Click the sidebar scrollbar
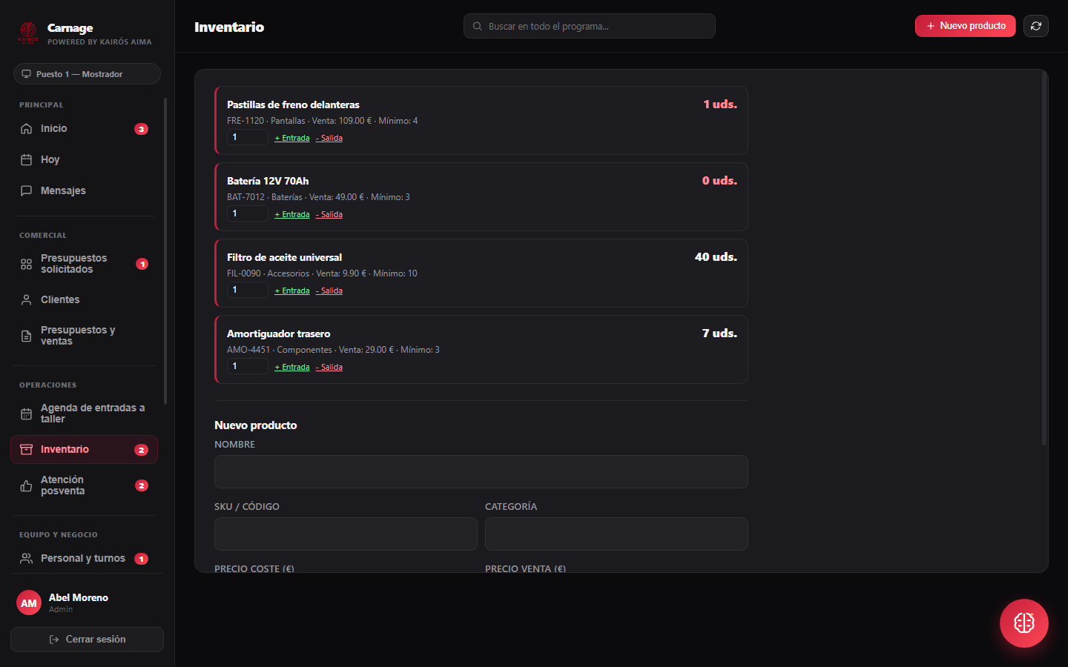 click(x=165, y=252)
